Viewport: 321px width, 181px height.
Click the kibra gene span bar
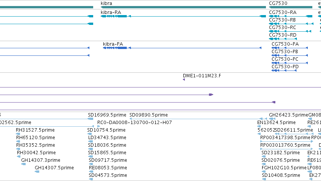click(183, 7)
